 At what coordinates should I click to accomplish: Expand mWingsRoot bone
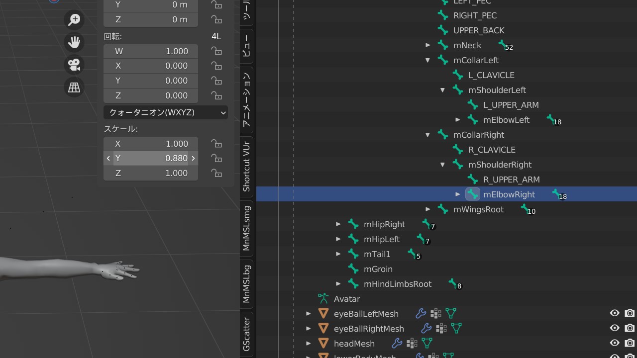(x=428, y=209)
